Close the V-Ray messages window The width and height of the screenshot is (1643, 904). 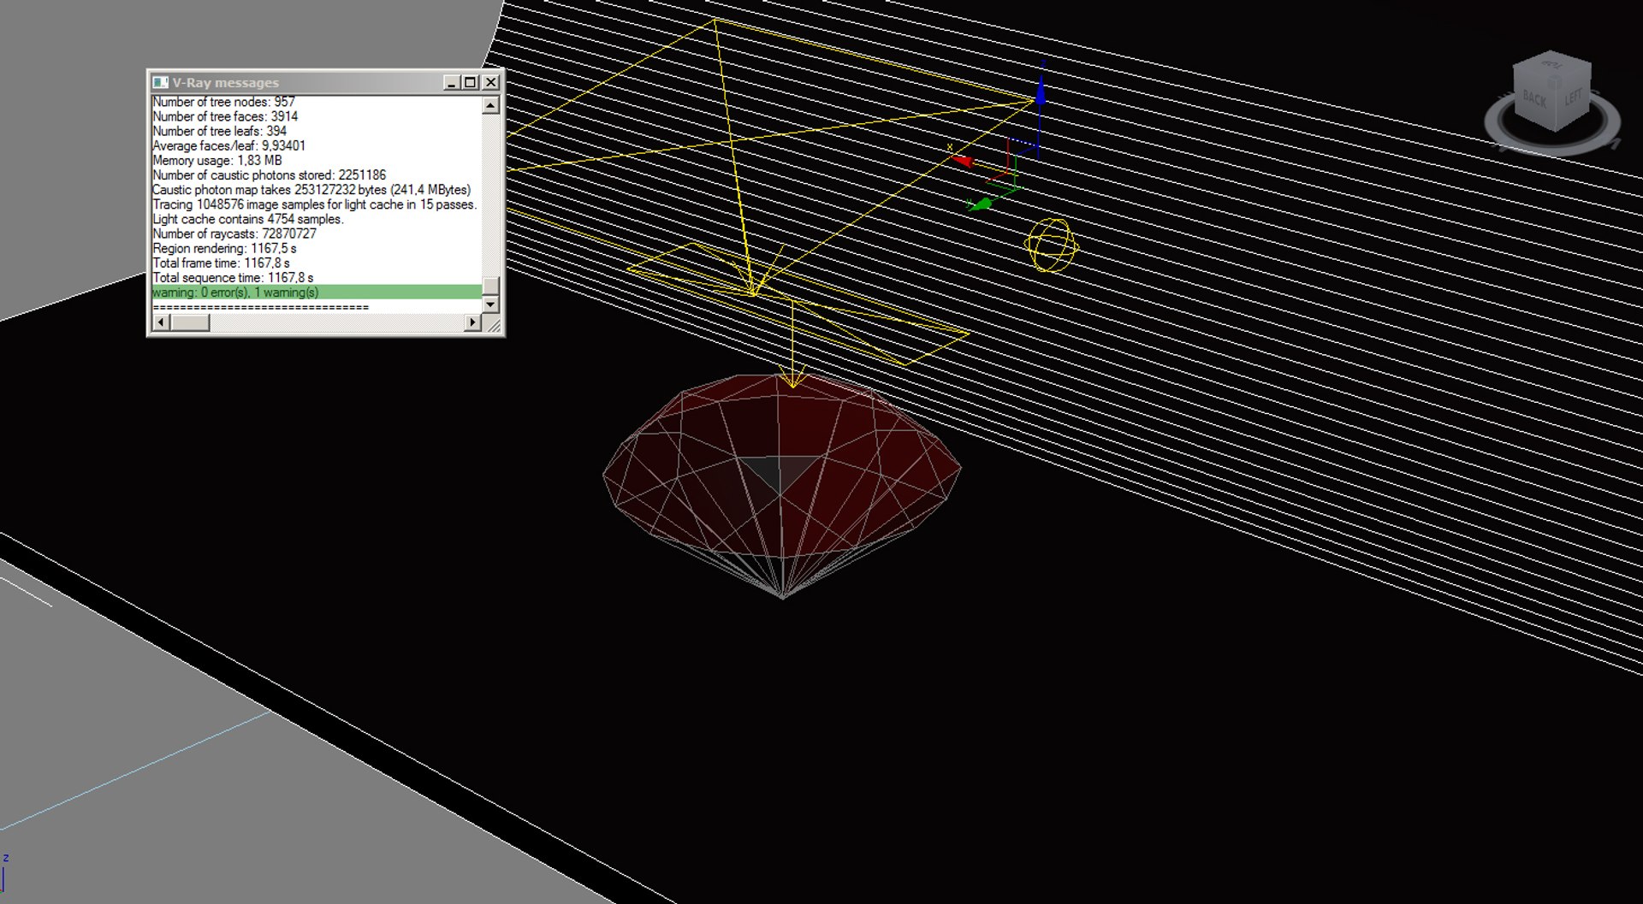click(490, 82)
